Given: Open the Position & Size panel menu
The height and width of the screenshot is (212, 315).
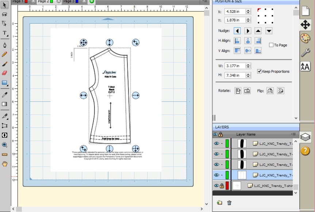Looking at the screenshot, I should 204,1.
